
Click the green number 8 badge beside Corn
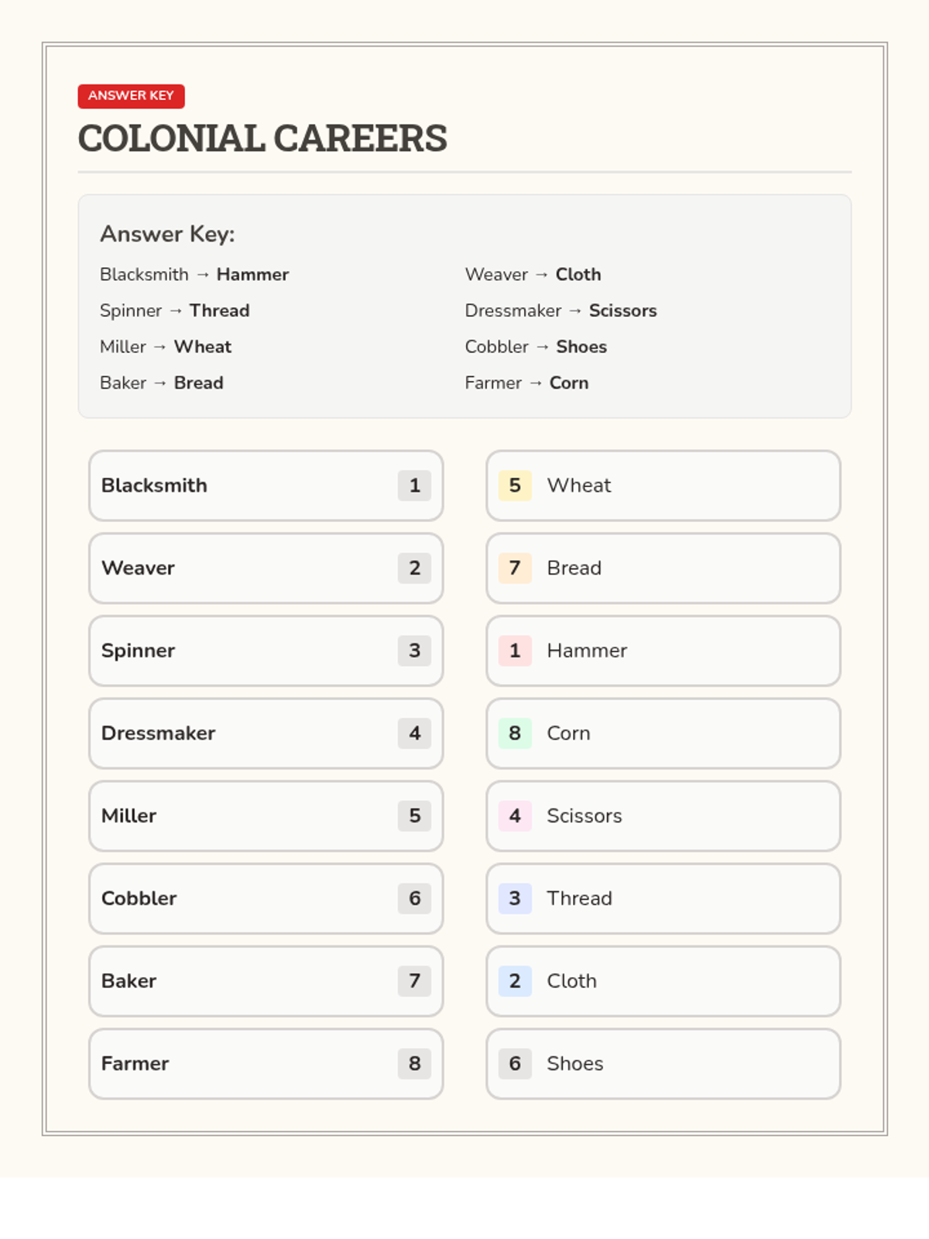click(515, 733)
